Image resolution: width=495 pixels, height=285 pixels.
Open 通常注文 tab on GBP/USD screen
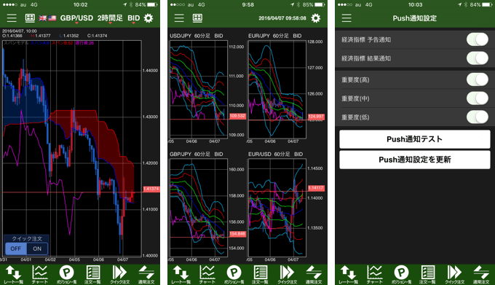pos(146,275)
